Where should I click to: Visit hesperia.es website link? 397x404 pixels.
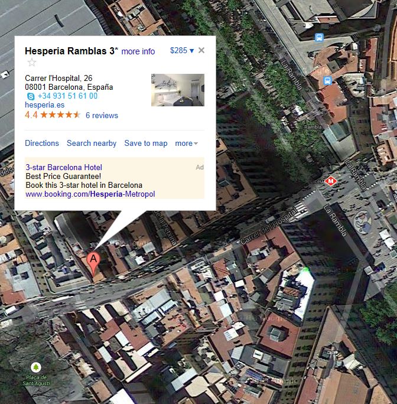point(44,105)
